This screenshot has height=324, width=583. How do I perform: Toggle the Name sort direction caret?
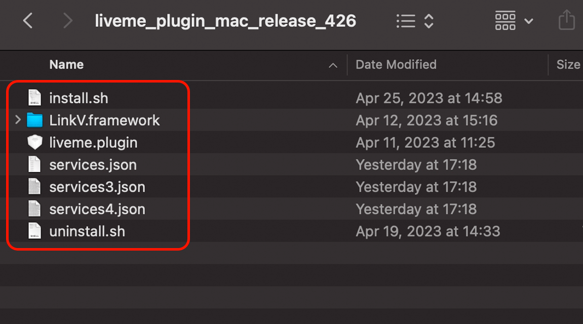(x=333, y=65)
